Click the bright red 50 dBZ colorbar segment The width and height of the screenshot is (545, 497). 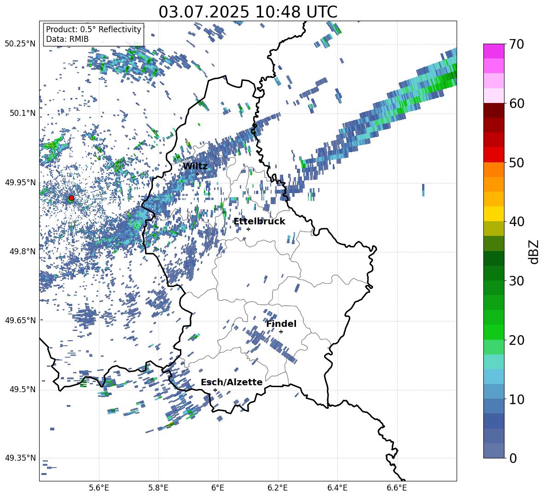click(x=494, y=155)
